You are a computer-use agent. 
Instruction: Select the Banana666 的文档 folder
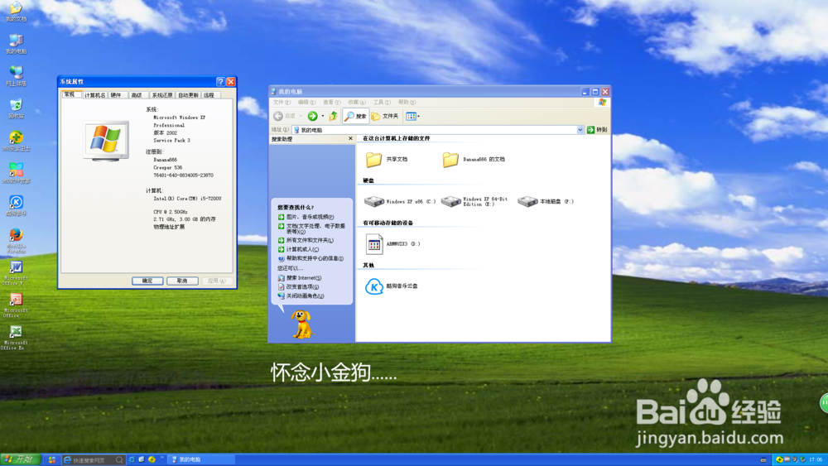(x=474, y=159)
